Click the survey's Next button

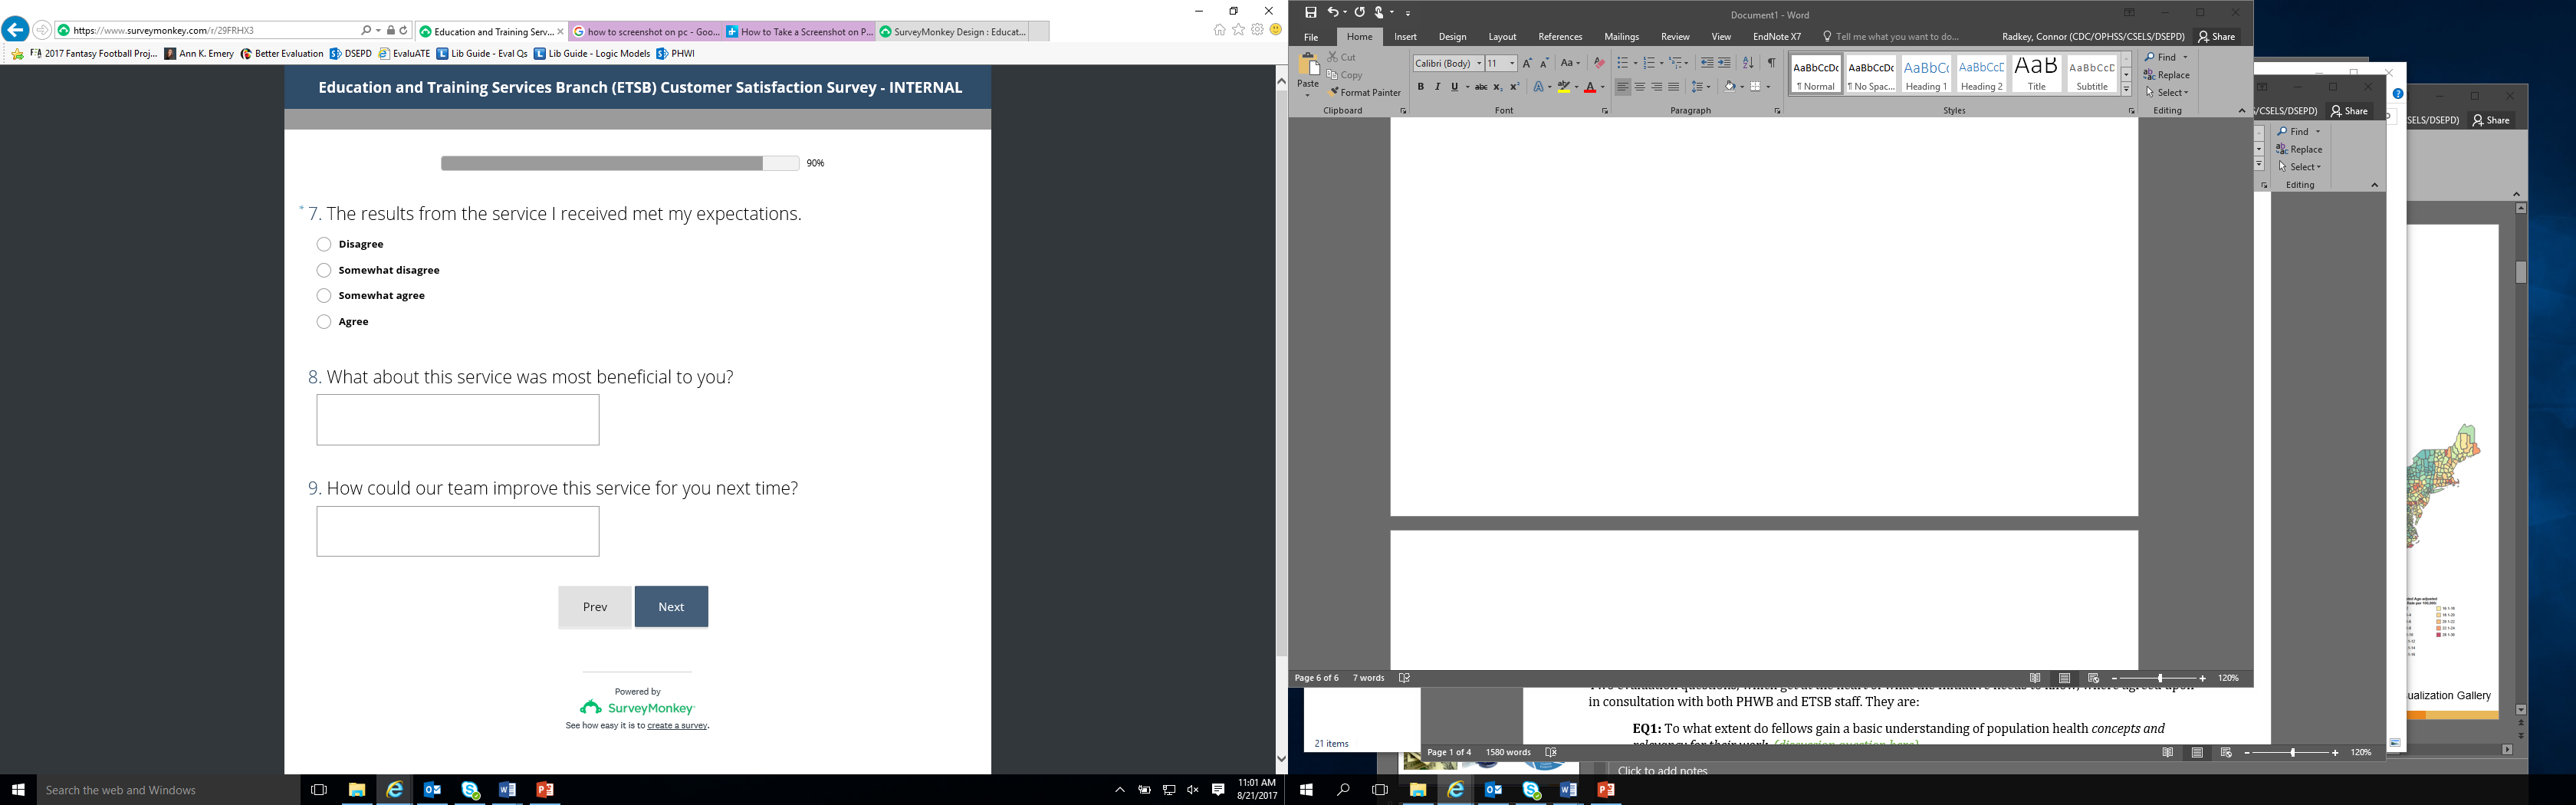[x=671, y=607]
